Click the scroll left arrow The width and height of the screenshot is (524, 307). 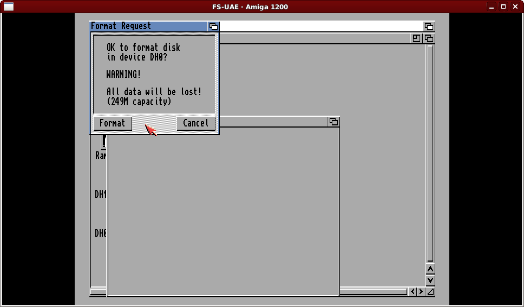click(412, 292)
